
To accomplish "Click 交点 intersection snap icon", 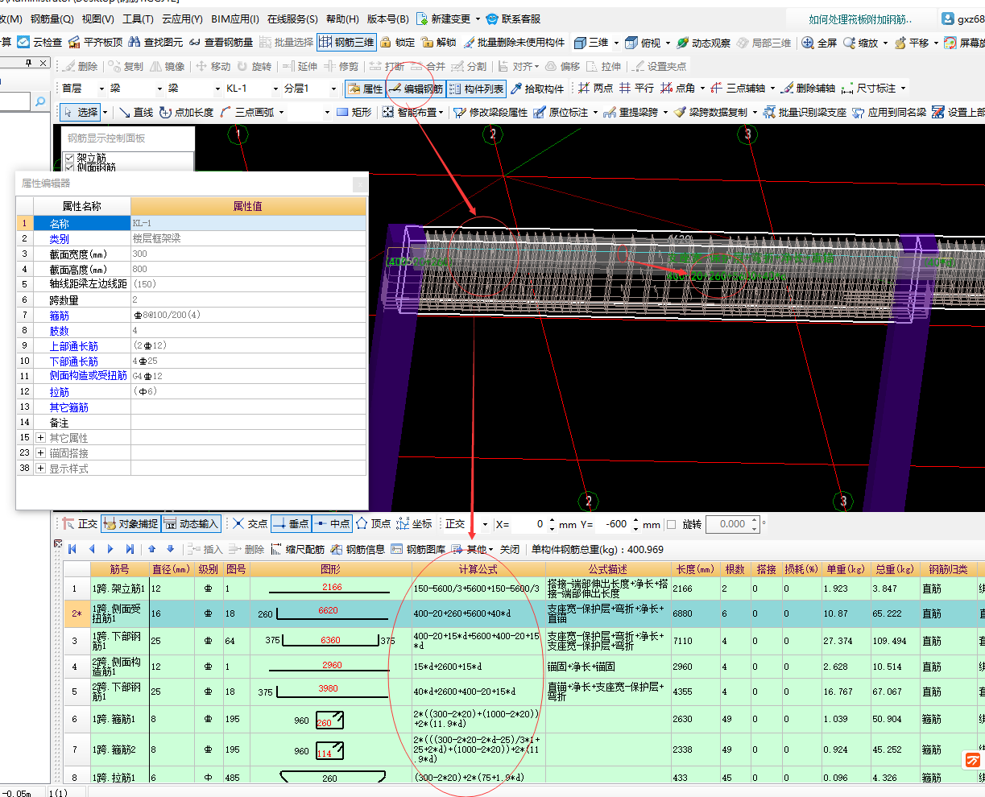I will (x=250, y=523).
